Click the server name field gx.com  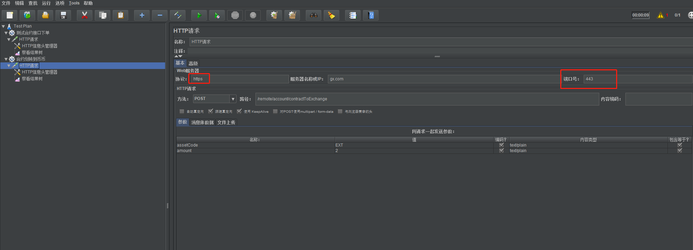(x=444, y=79)
